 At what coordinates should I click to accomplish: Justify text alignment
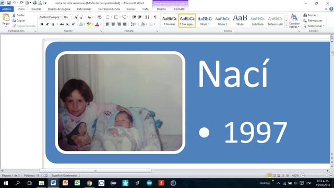(125, 25)
